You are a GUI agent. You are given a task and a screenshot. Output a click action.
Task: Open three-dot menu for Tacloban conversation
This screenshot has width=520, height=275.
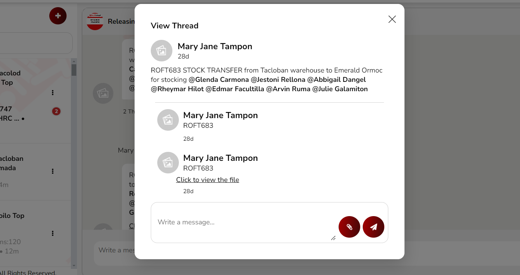tap(53, 171)
